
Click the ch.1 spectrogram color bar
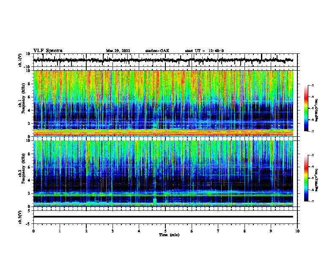point(306,108)
